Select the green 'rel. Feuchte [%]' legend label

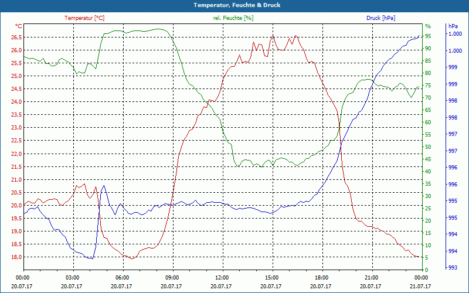[233, 18]
